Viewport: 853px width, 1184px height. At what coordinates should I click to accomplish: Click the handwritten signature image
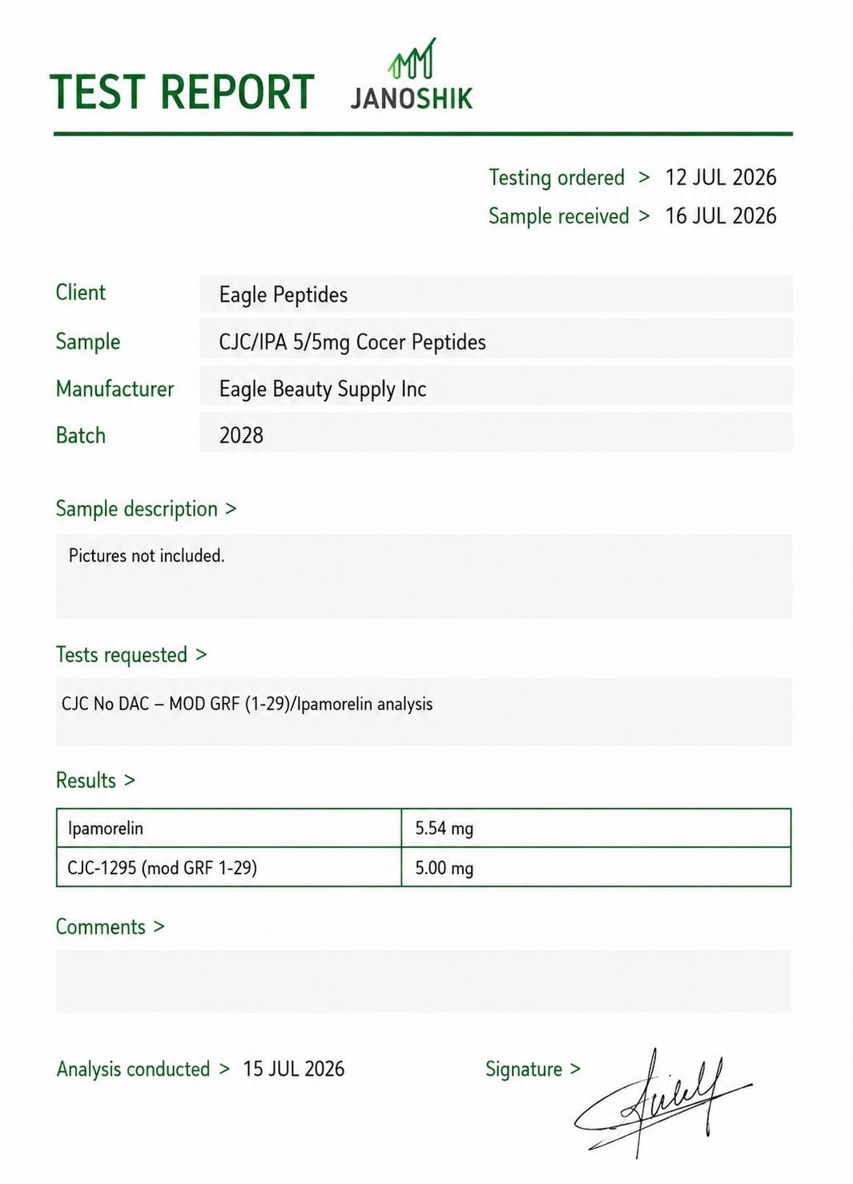click(x=662, y=1102)
